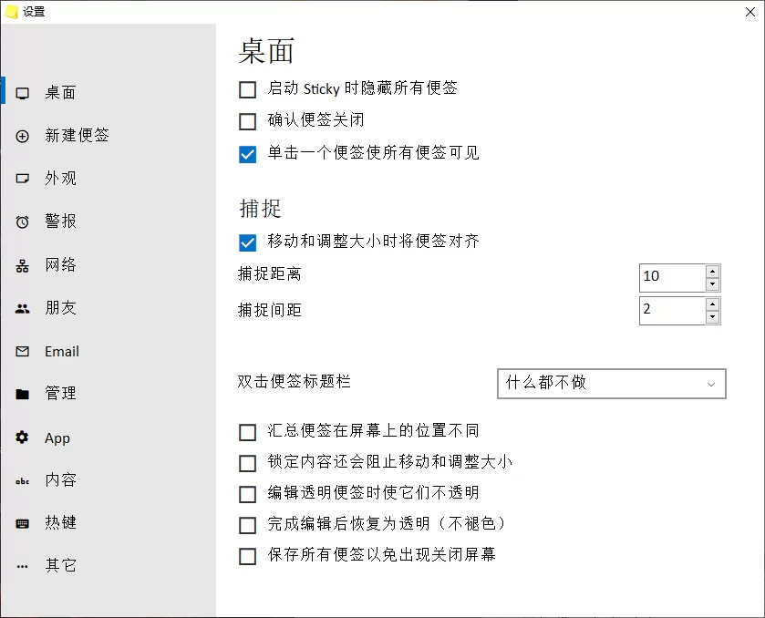Uncheck 移动和调整大小时将便签对齐
This screenshot has height=618, width=765.
point(247,242)
